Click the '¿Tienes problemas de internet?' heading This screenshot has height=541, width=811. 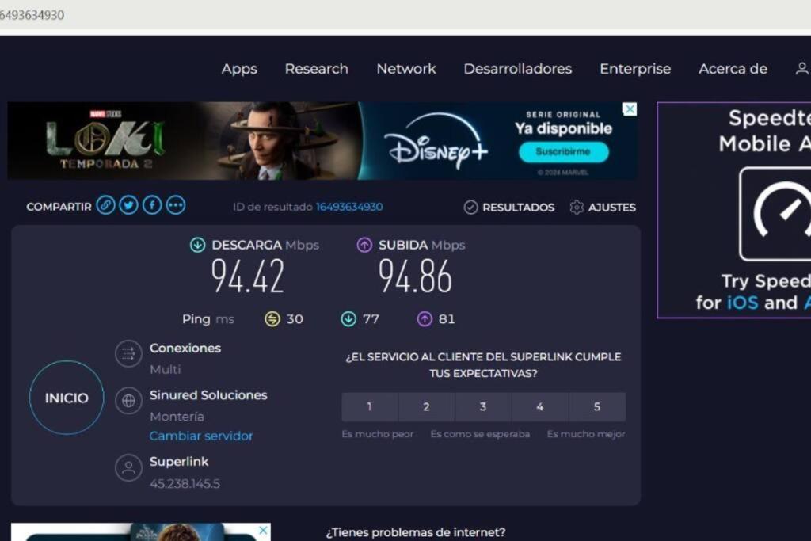tap(416, 532)
